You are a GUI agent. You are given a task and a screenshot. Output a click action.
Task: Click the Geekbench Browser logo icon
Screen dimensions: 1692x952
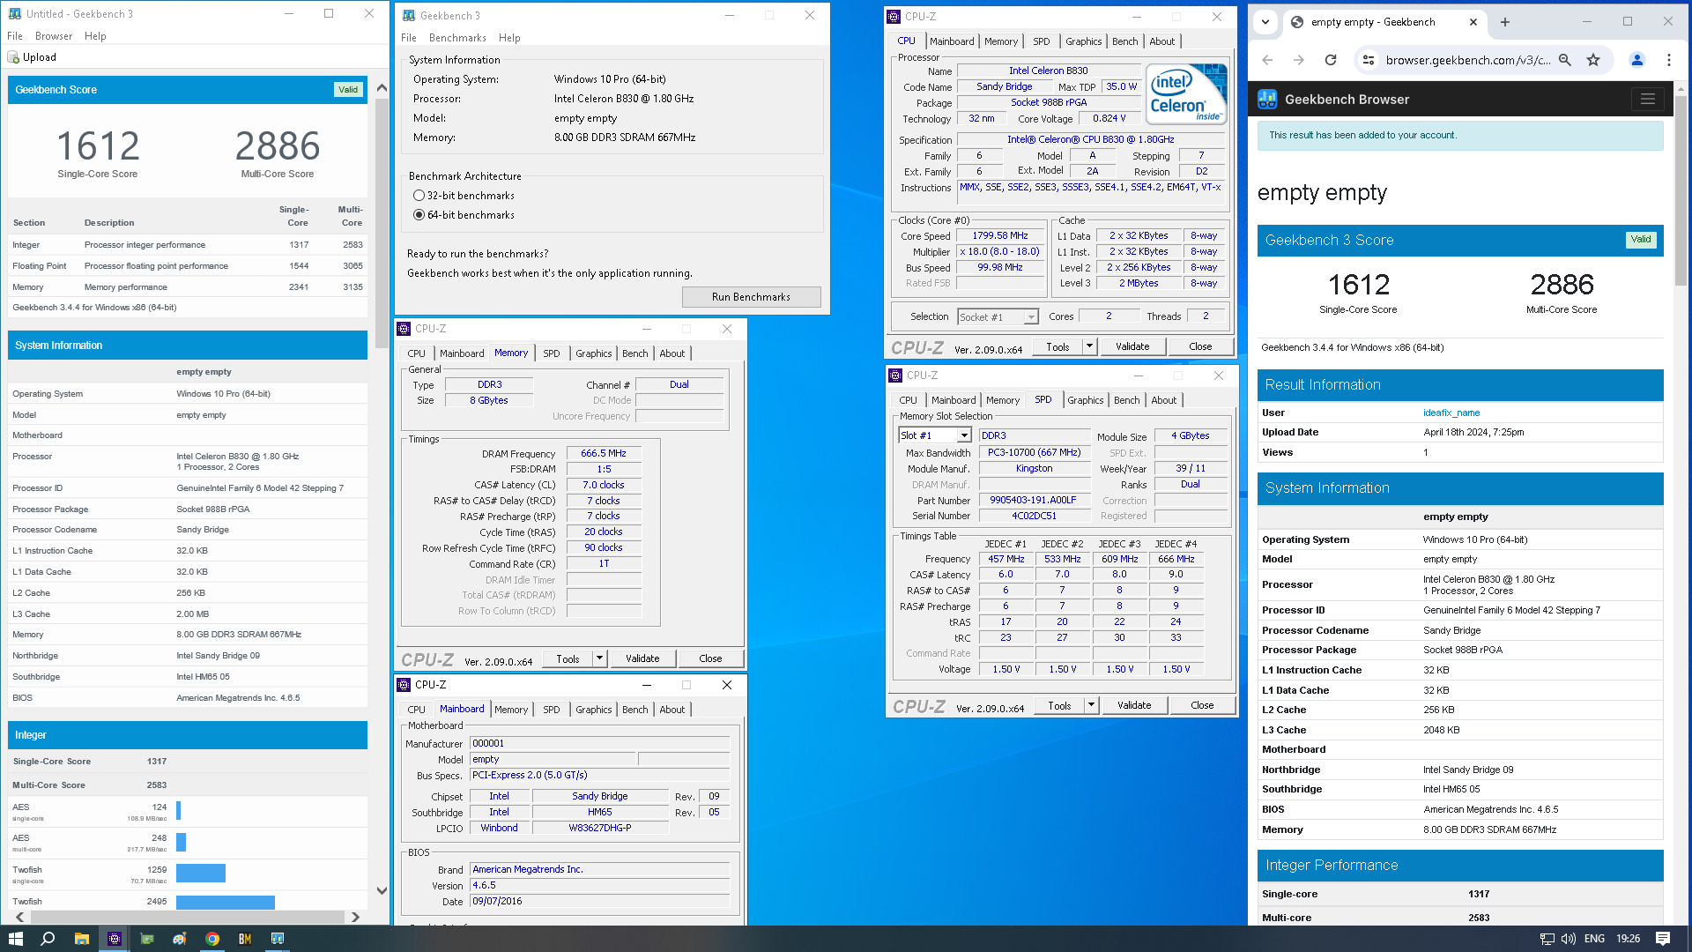(x=1268, y=100)
